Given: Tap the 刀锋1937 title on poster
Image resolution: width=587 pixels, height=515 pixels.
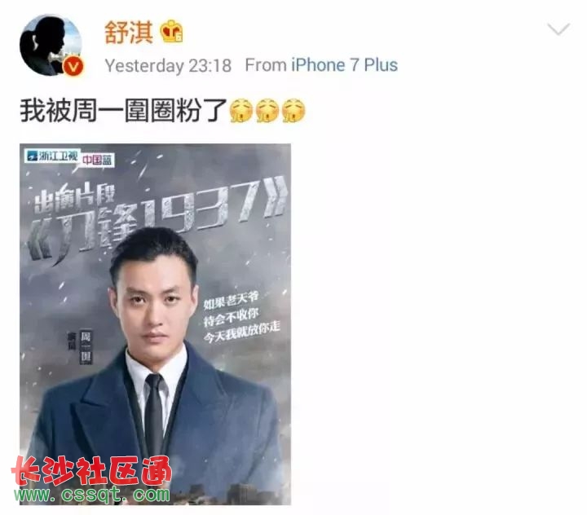Looking at the screenshot, I should click(x=157, y=221).
